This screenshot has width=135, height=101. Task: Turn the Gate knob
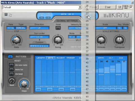click(16, 40)
